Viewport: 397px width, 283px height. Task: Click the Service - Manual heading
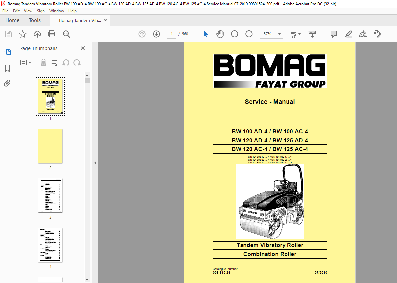tap(270, 102)
